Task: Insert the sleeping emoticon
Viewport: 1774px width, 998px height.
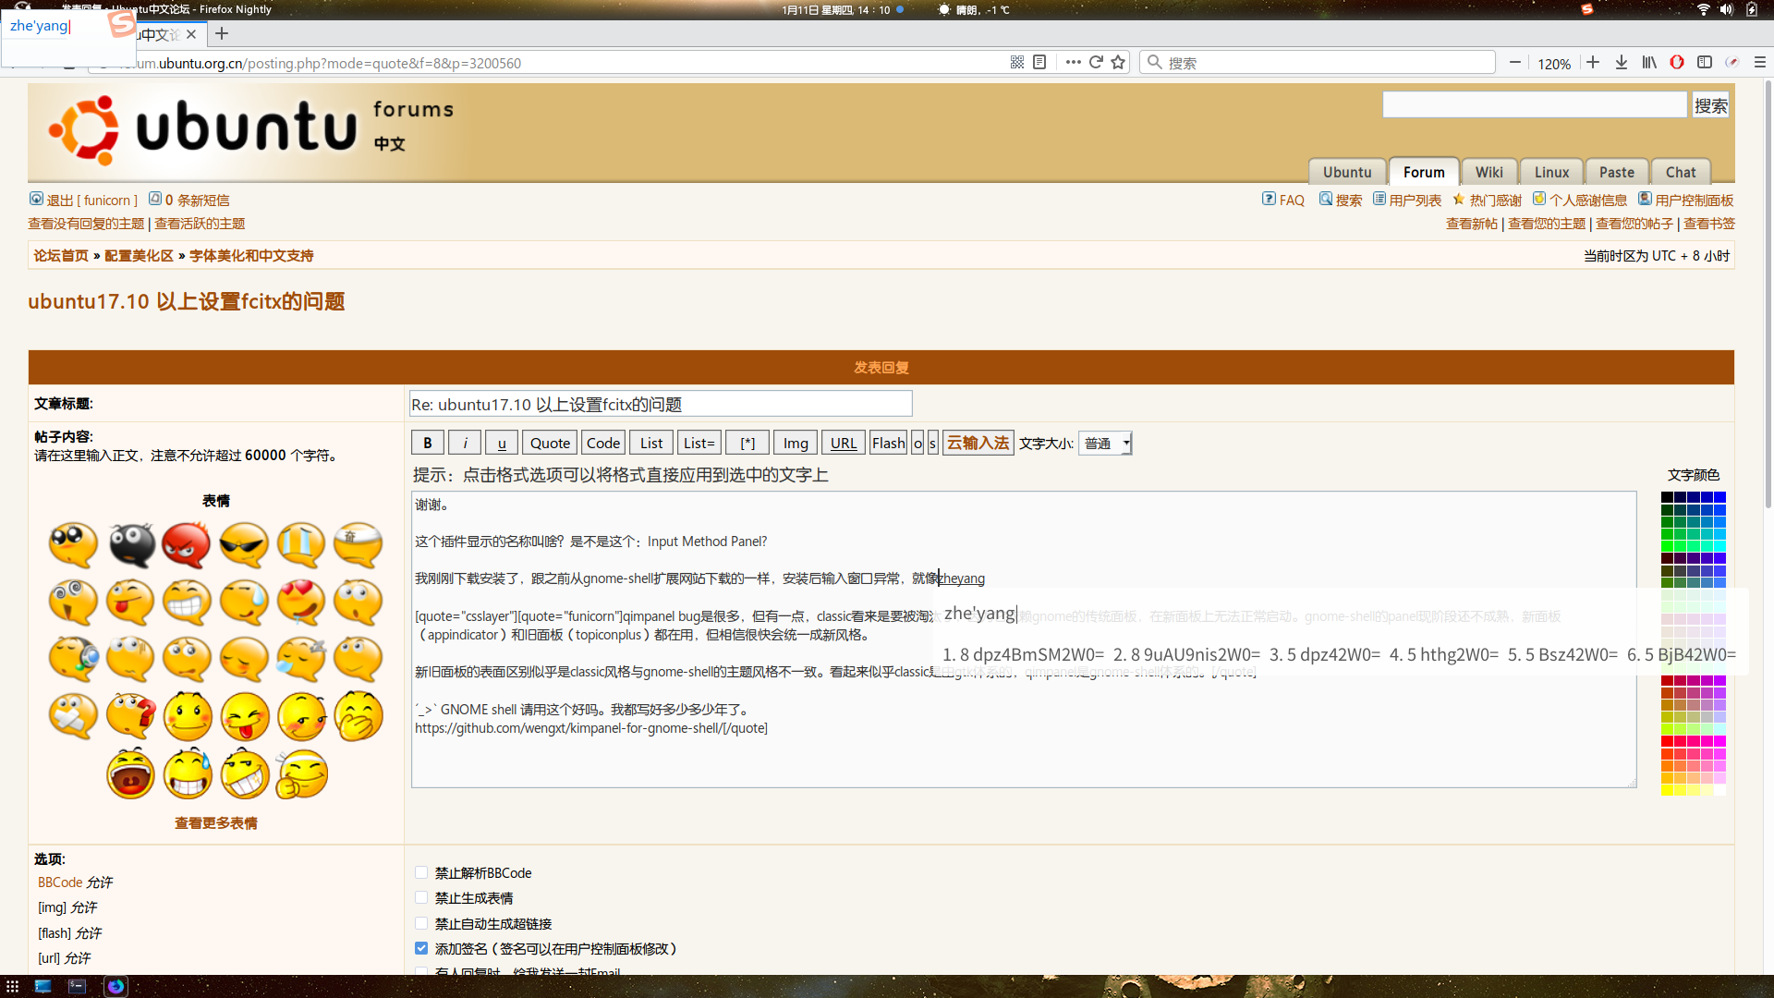Action: (x=301, y=659)
